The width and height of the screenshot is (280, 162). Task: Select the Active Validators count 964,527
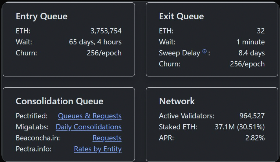pyautogui.click(x=252, y=116)
